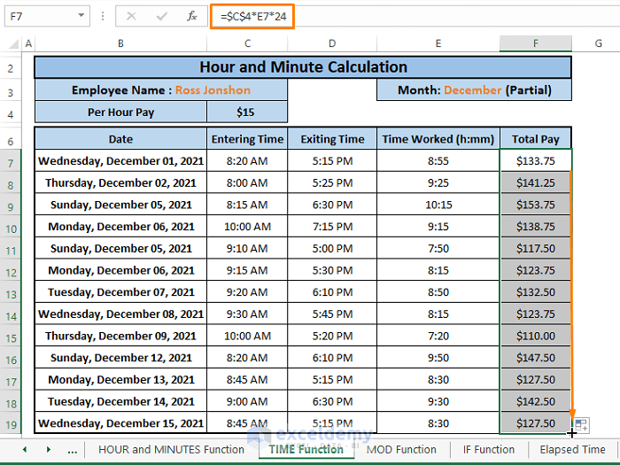Select the 5:25 PM exiting time cell

(x=332, y=182)
